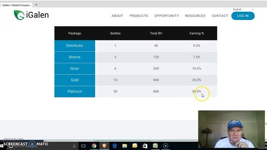Click the Platinum package cell

coord(75,92)
